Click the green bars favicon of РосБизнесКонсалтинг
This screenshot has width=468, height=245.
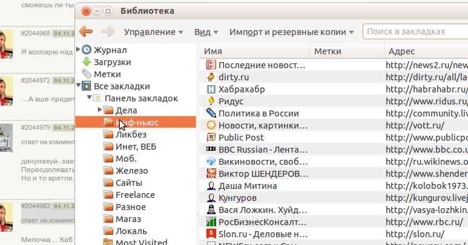click(211, 221)
